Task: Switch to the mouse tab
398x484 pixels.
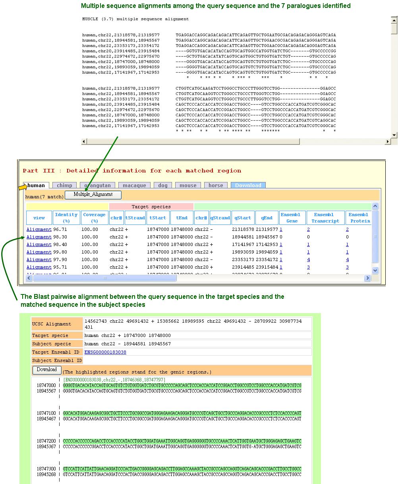Action: click(188, 186)
